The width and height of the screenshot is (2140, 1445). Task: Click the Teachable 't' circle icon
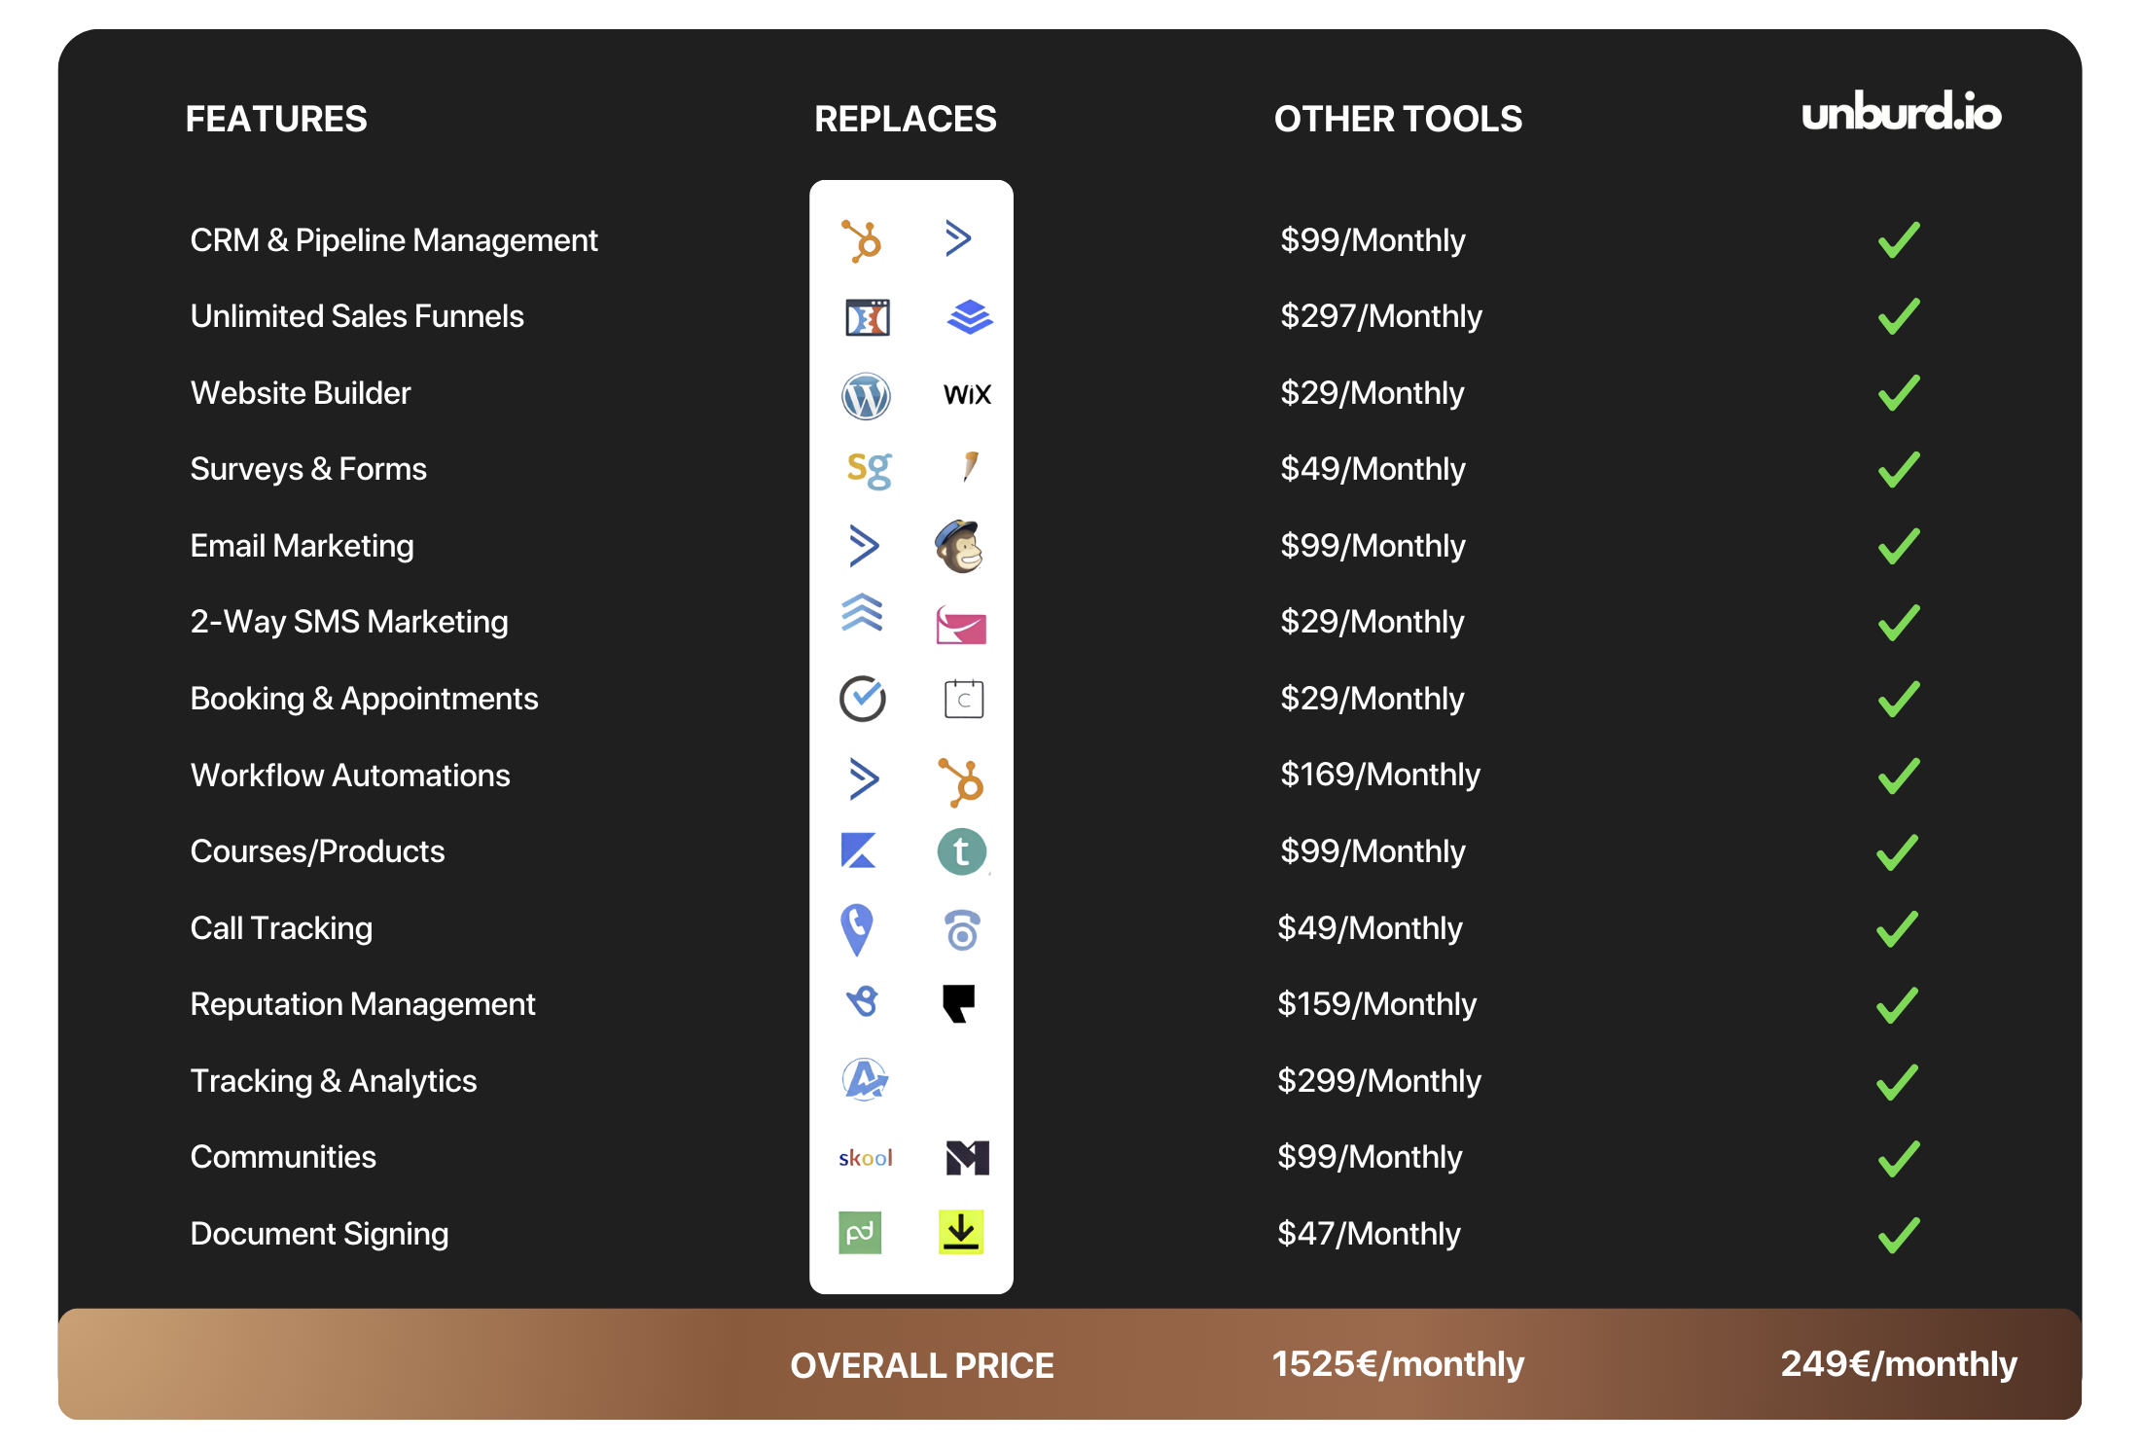coord(961,852)
